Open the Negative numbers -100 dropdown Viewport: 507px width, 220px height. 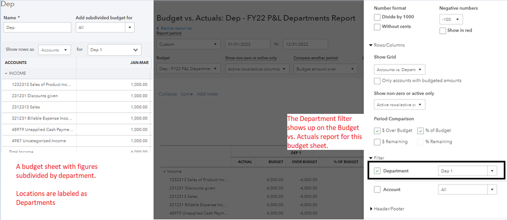pos(451,19)
